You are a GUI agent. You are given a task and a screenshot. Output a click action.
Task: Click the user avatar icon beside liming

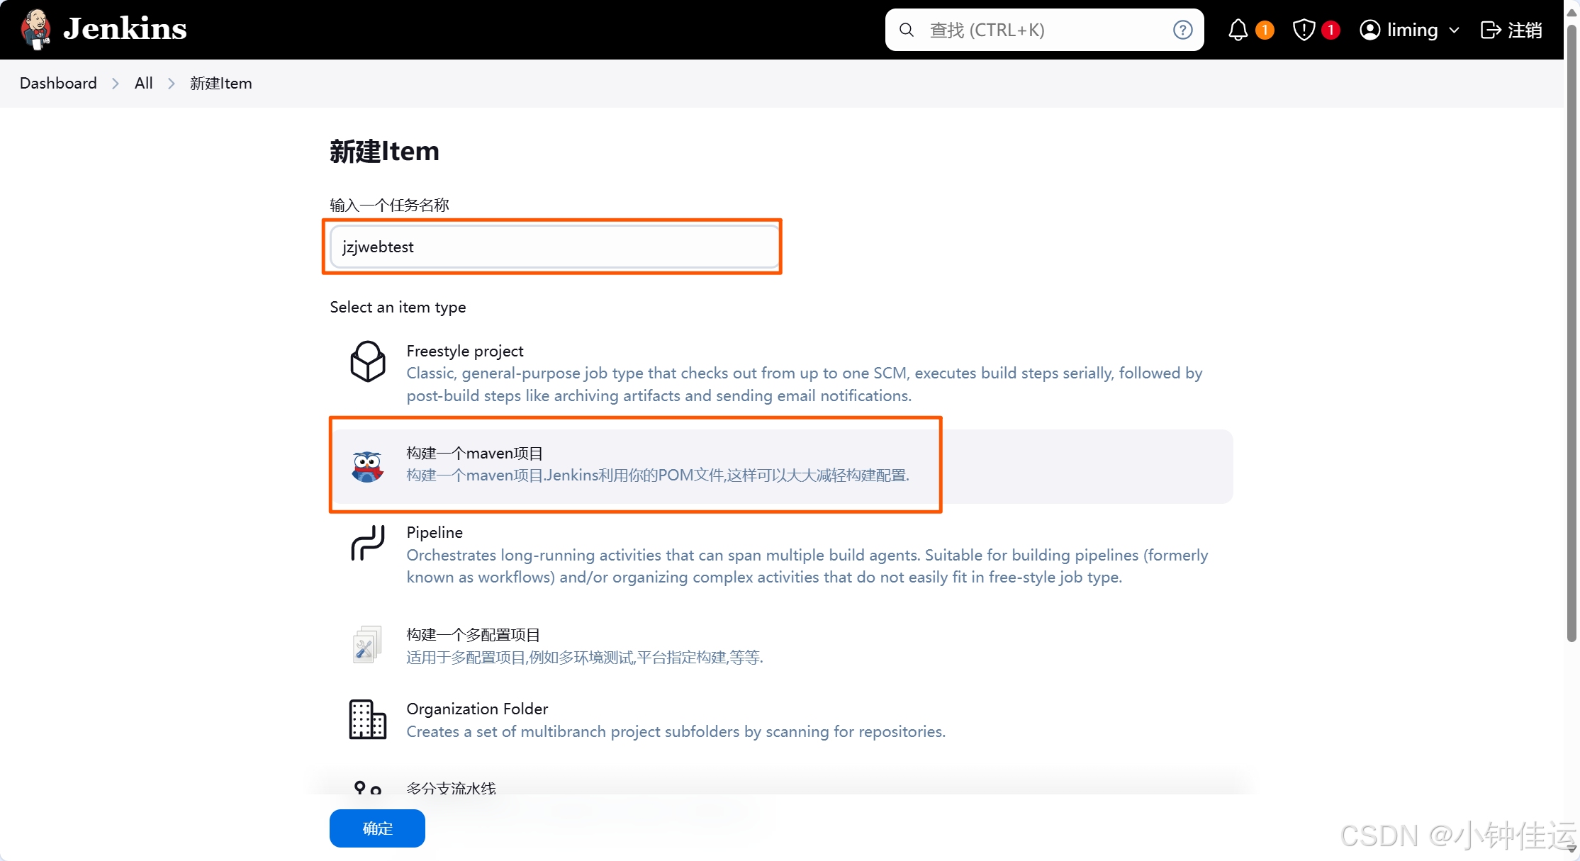[1369, 30]
